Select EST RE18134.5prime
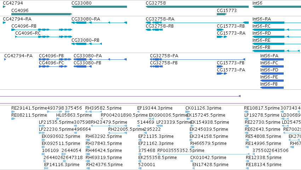This screenshot has height=170, width=301. [x=264, y=165]
